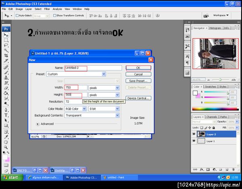This screenshot has width=242, height=189.
Task: Open the Image menu
Action: click(x=19, y=9)
